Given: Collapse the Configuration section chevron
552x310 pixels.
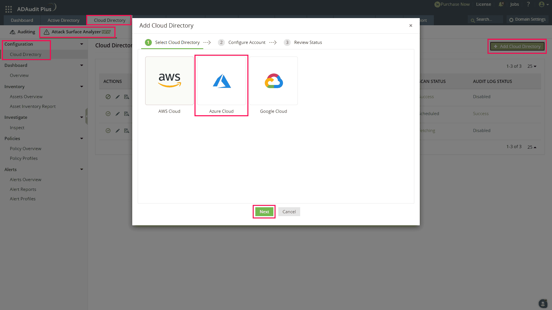Looking at the screenshot, I should (82, 44).
